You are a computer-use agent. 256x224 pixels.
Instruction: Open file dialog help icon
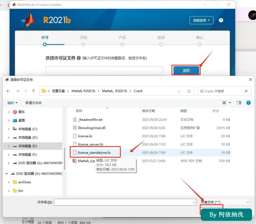[248, 103]
